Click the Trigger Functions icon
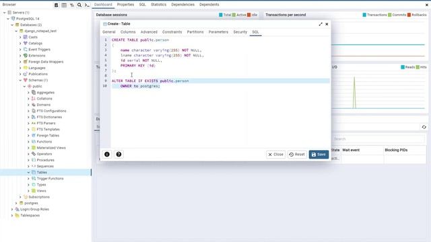 point(34,178)
